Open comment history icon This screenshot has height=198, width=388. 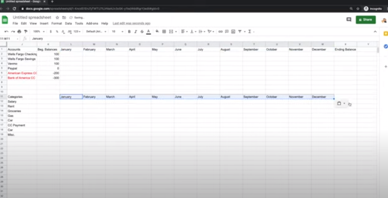[x=349, y=20]
